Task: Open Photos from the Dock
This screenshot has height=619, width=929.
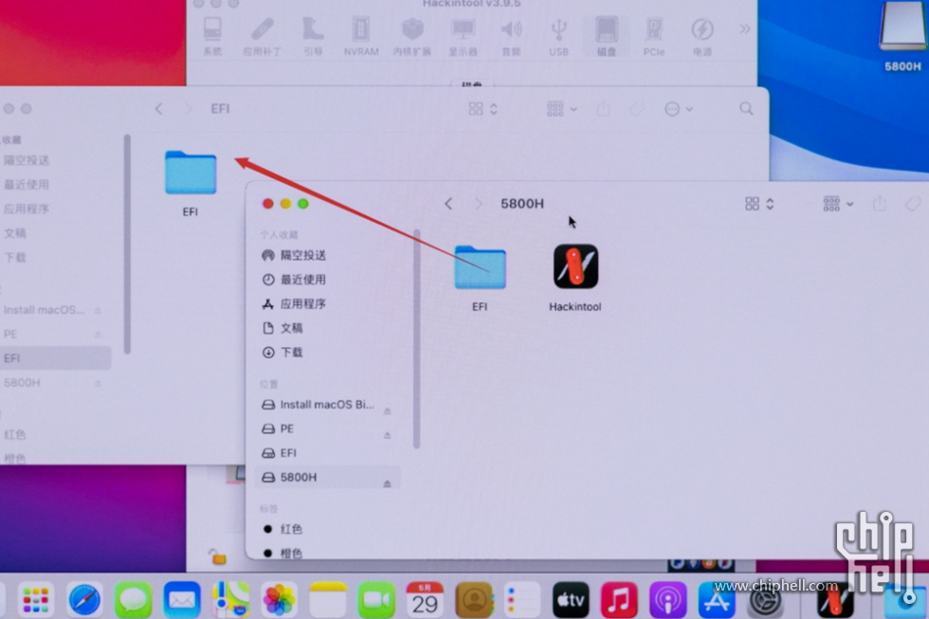Action: [279, 600]
